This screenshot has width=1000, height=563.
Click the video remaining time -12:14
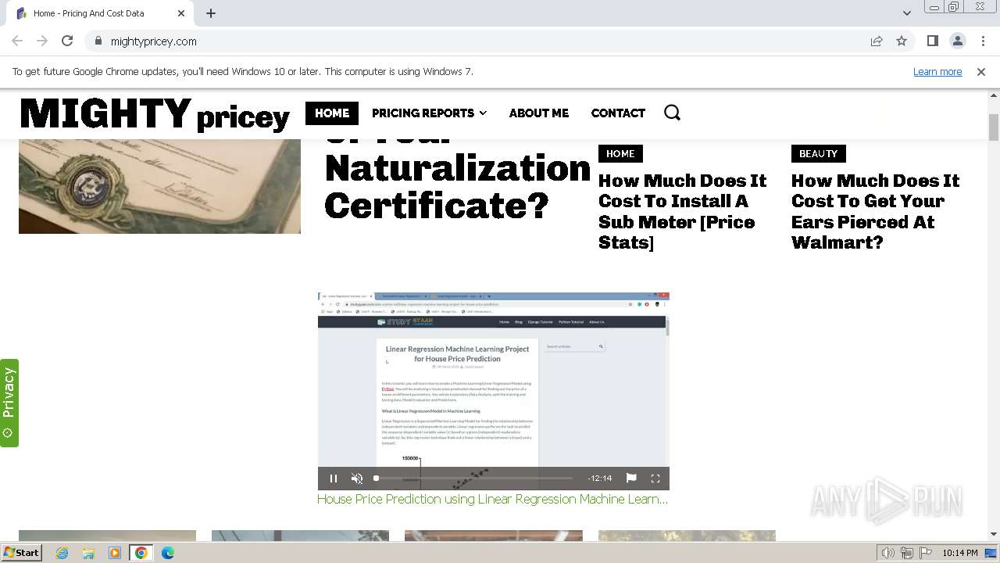[599, 478]
